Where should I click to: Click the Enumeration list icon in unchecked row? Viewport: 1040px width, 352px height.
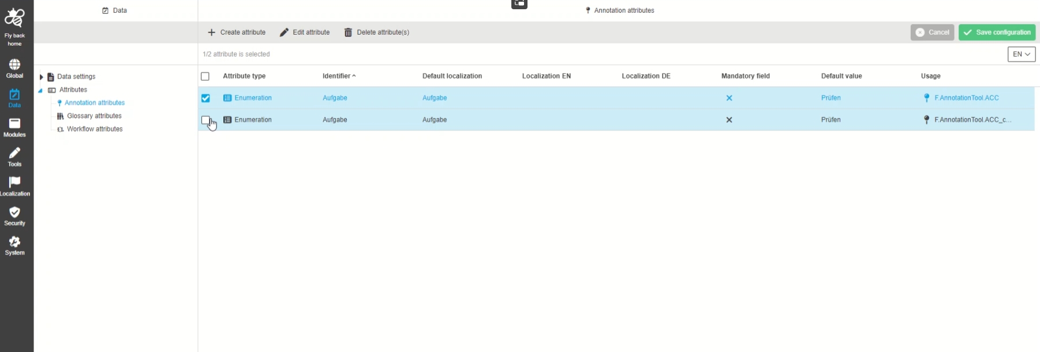[227, 120]
